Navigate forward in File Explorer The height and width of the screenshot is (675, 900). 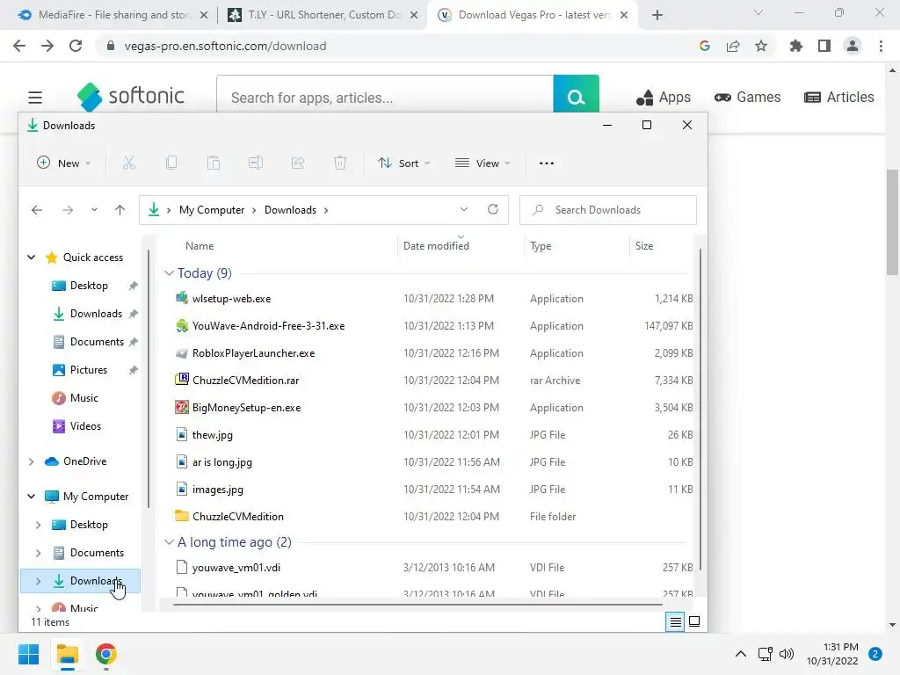click(68, 210)
